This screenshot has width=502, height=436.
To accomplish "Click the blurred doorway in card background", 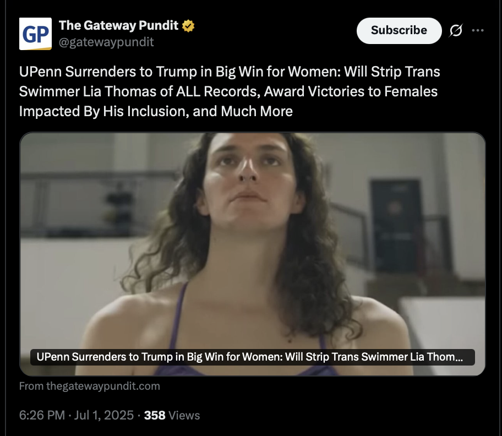I will [396, 224].
